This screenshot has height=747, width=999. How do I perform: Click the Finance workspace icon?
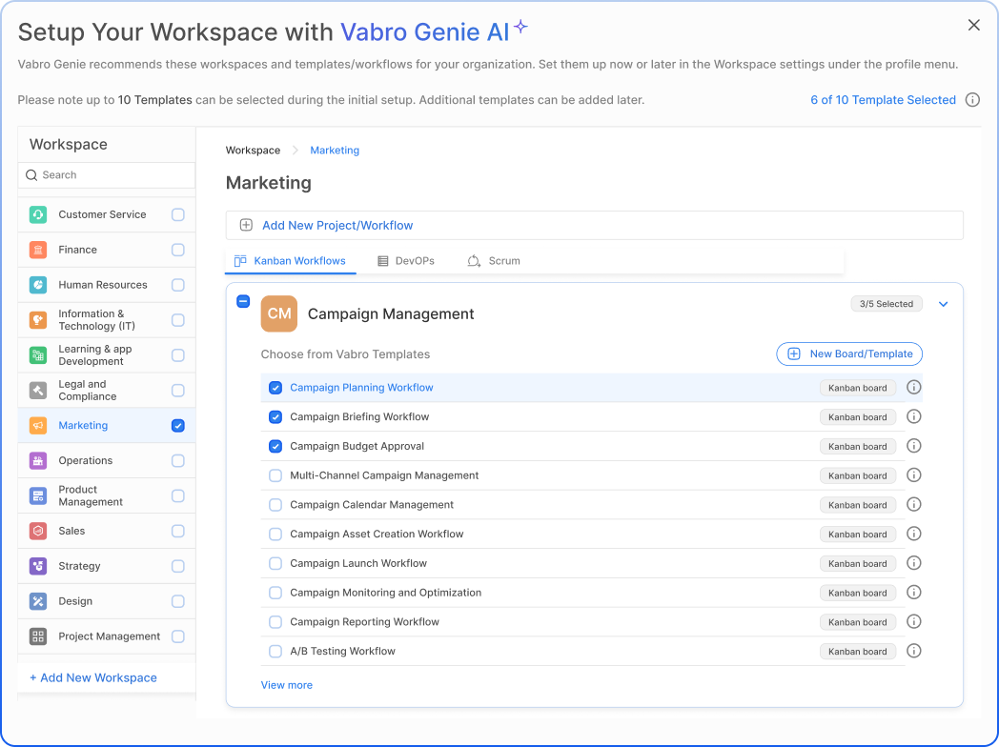point(38,250)
